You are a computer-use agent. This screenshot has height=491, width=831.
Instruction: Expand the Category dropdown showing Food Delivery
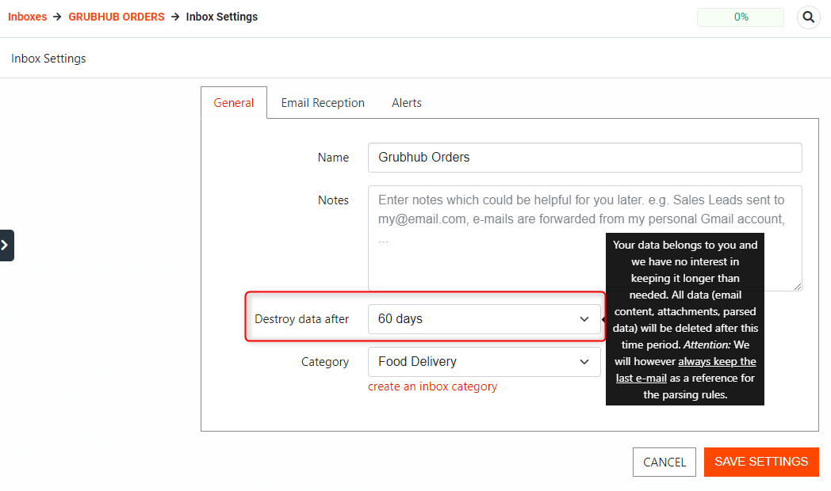pos(484,362)
